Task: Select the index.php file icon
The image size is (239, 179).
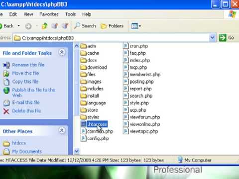Action: 126,60
